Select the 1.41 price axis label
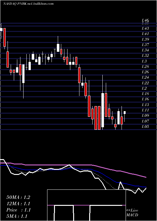 click(x=145, y=34)
